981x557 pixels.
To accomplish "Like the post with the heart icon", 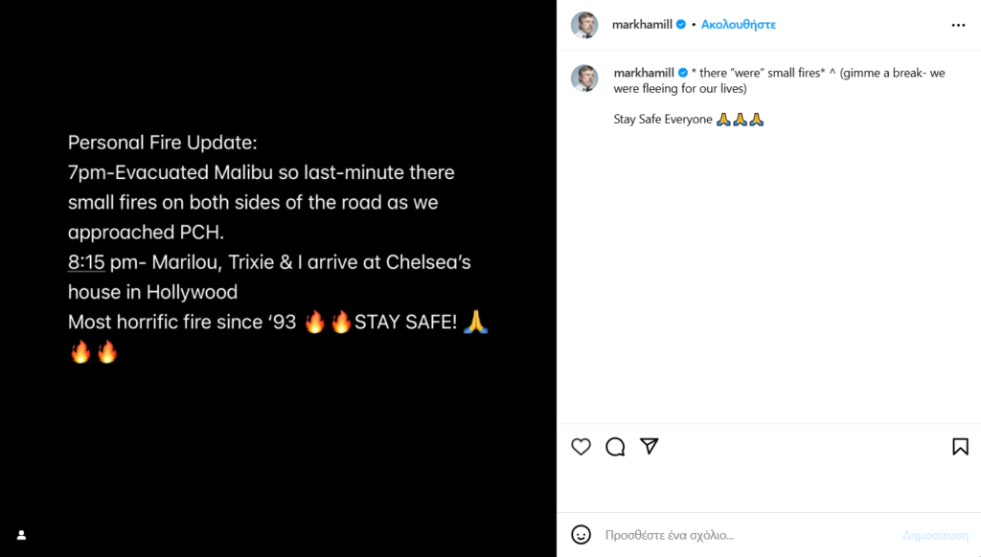I will point(581,447).
